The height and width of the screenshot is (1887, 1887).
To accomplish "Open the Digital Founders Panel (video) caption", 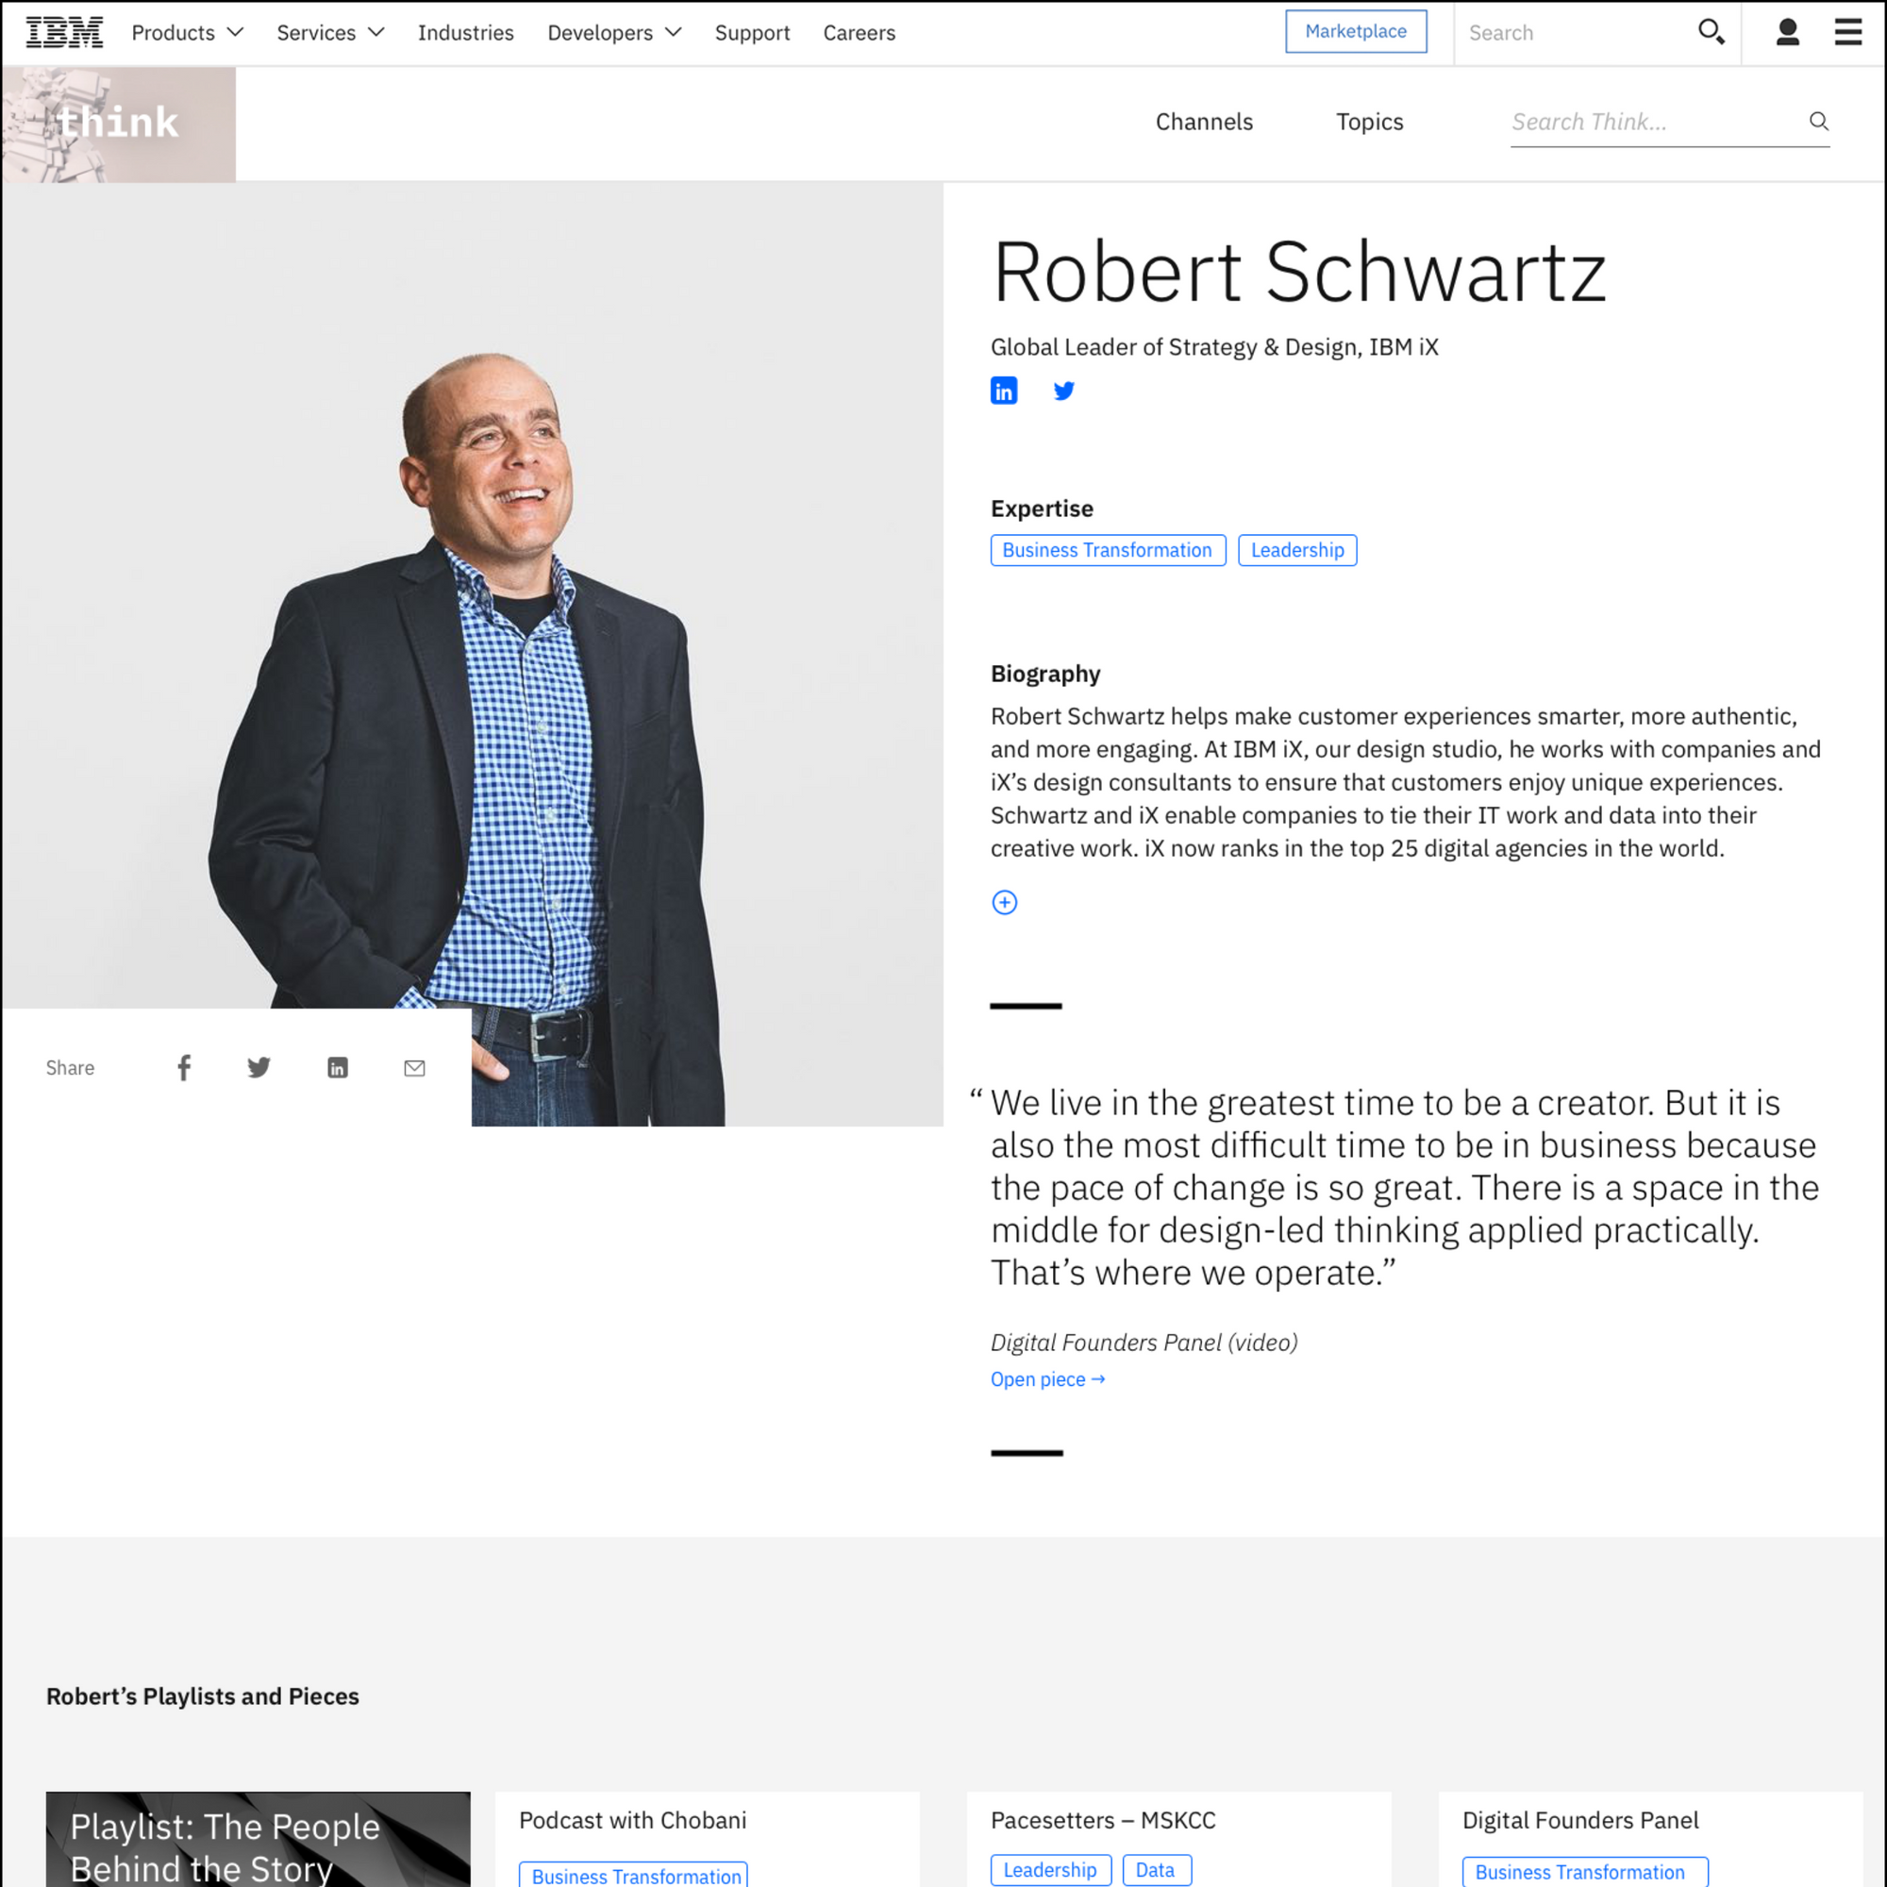I will point(1144,1342).
